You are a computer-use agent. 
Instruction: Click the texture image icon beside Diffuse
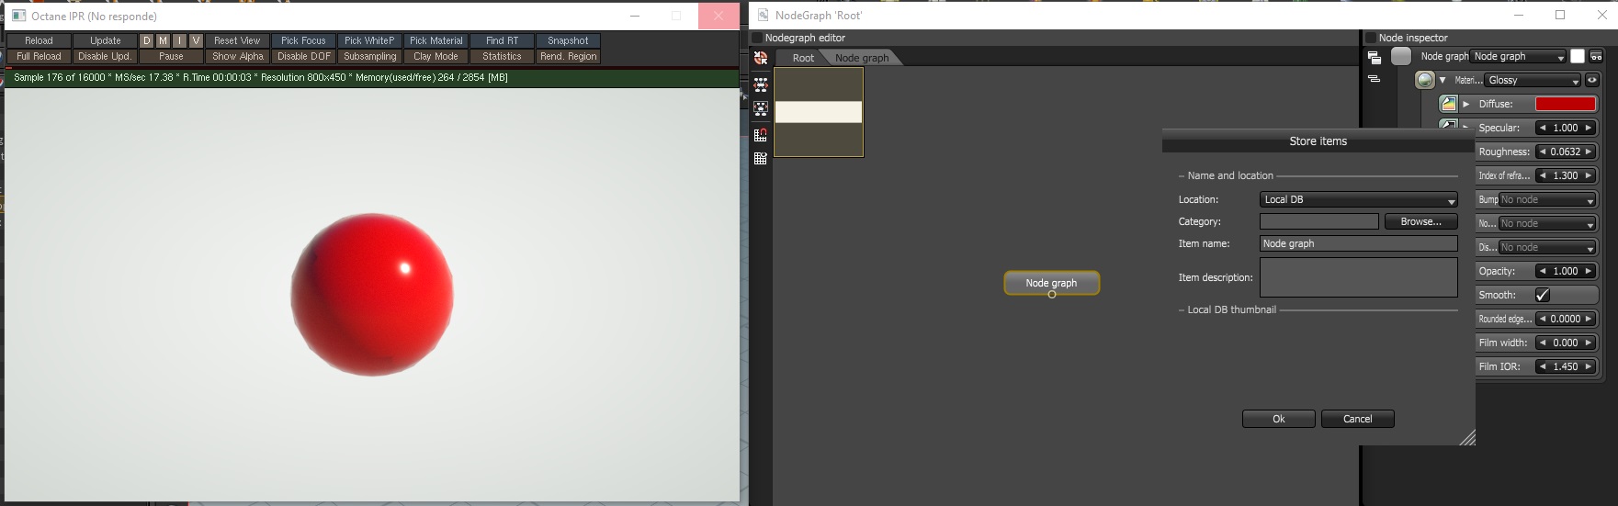point(1449,104)
